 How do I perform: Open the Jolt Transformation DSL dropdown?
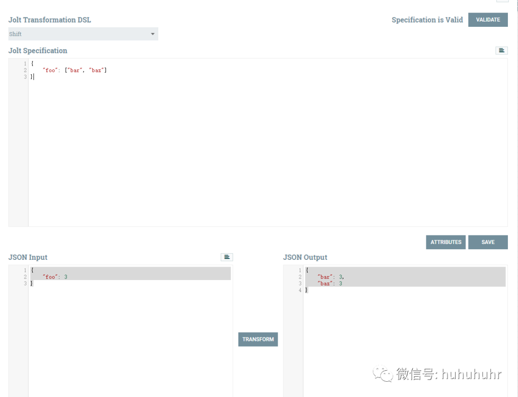tap(83, 34)
